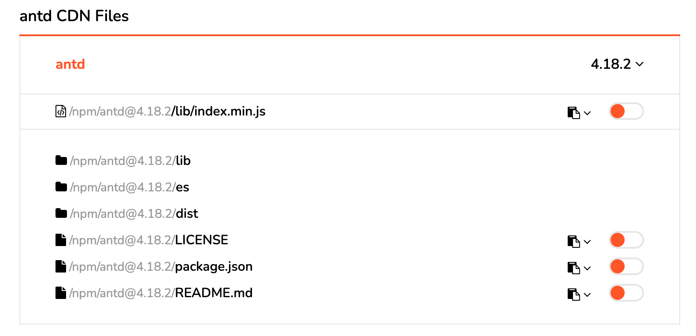Click the dist folder icon

tap(61, 213)
